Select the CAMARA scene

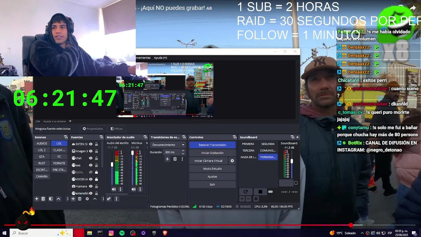pos(42,176)
